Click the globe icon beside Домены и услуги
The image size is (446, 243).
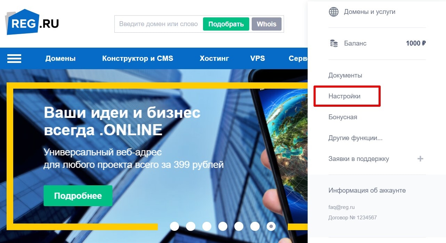[x=333, y=12]
